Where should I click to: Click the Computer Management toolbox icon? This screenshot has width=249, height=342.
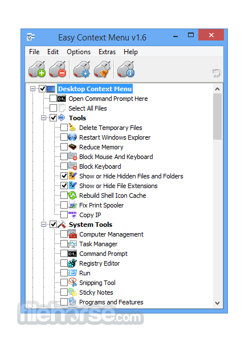click(x=72, y=234)
